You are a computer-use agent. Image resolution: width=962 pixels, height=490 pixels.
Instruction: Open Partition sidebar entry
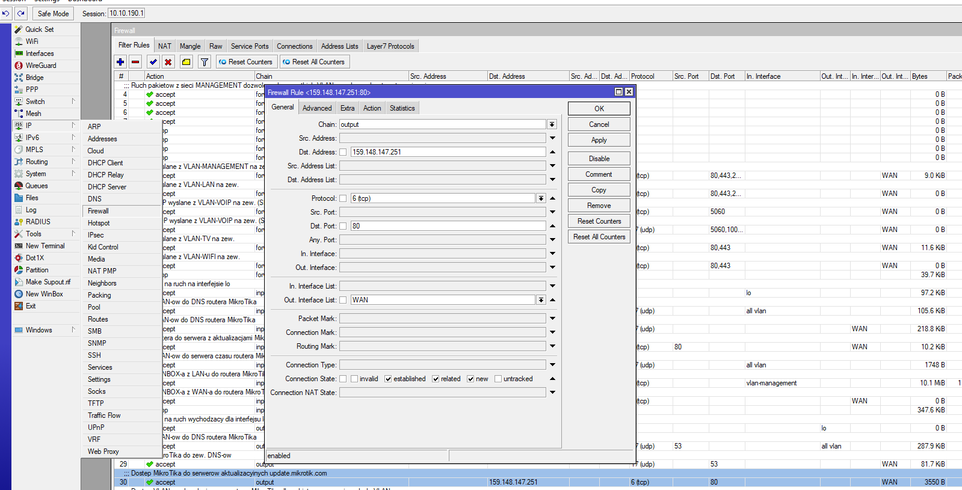click(37, 270)
